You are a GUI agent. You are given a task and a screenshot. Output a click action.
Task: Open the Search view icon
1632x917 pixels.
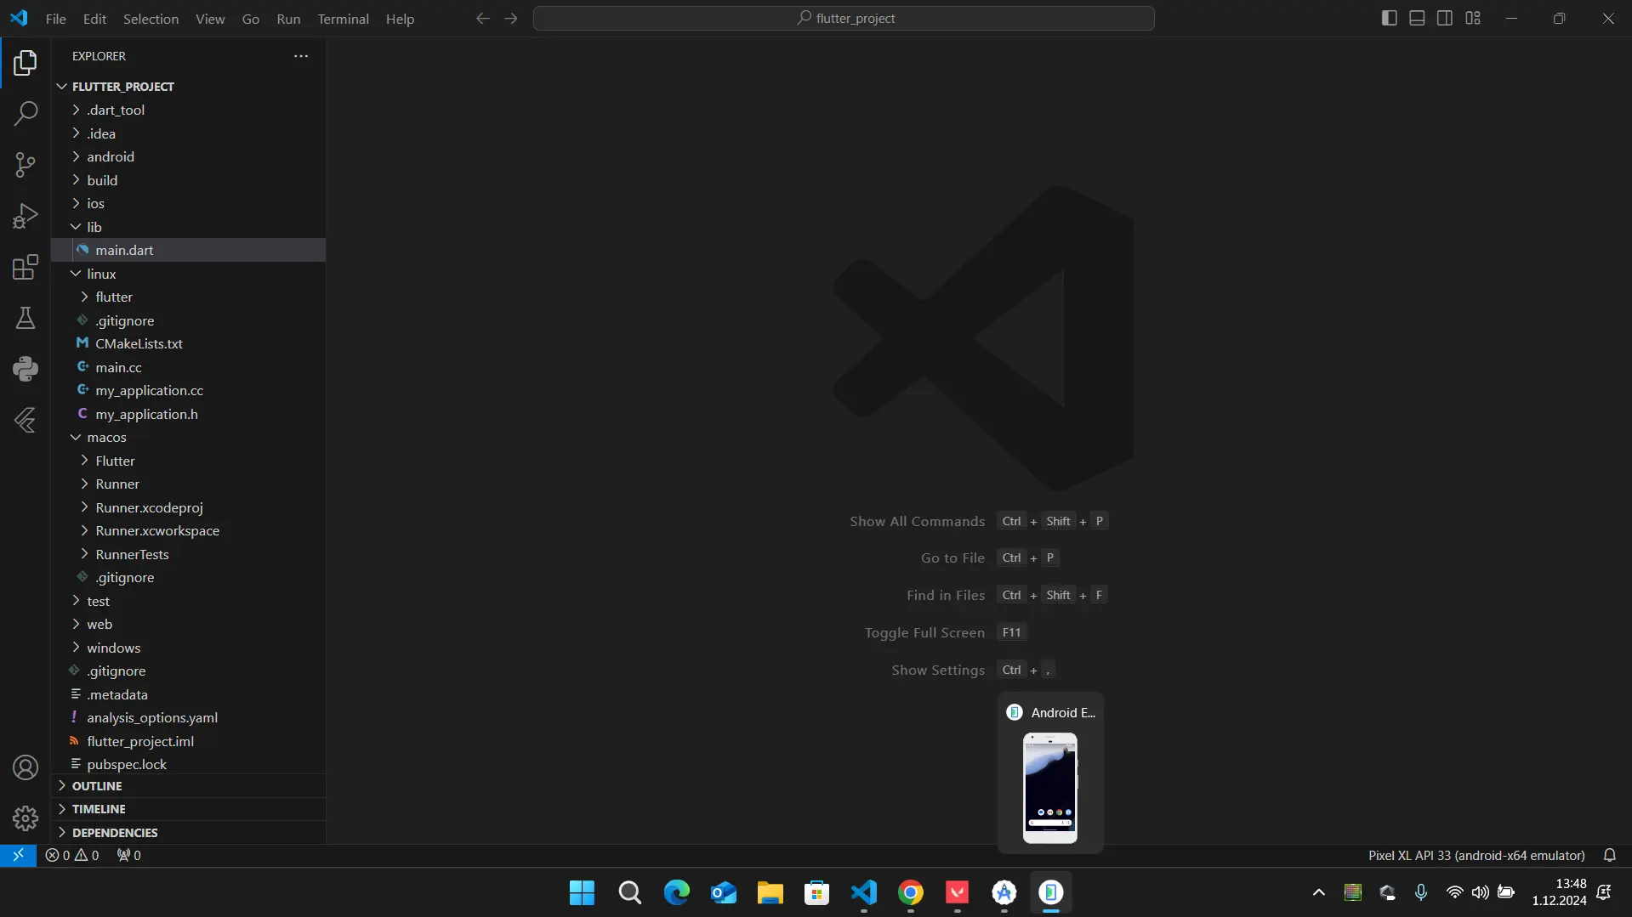[26, 114]
